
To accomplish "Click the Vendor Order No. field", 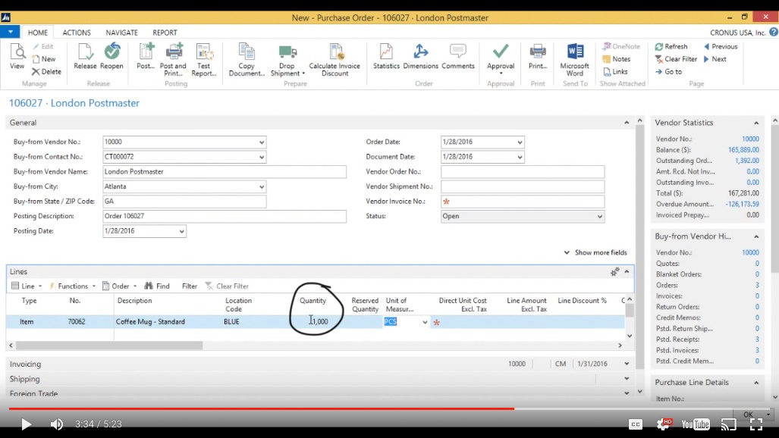I will pyautogui.click(x=523, y=172).
